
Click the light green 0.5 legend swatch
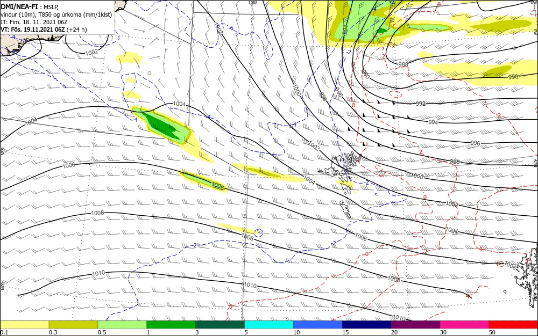pyautogui.click(x=122, y=325)
